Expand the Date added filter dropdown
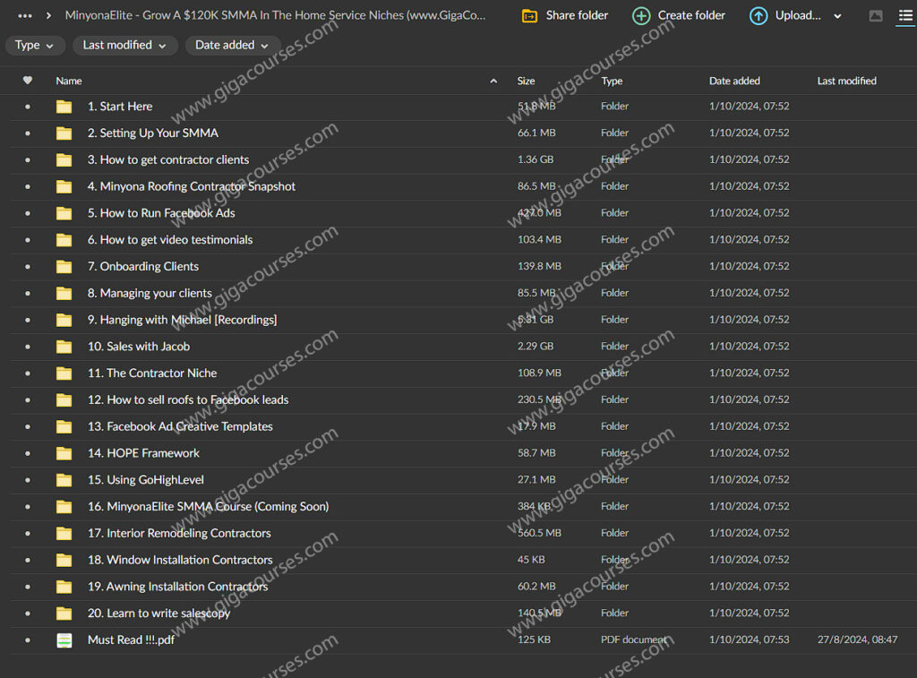This screenshot has width=917, height=678. point(233,46)
